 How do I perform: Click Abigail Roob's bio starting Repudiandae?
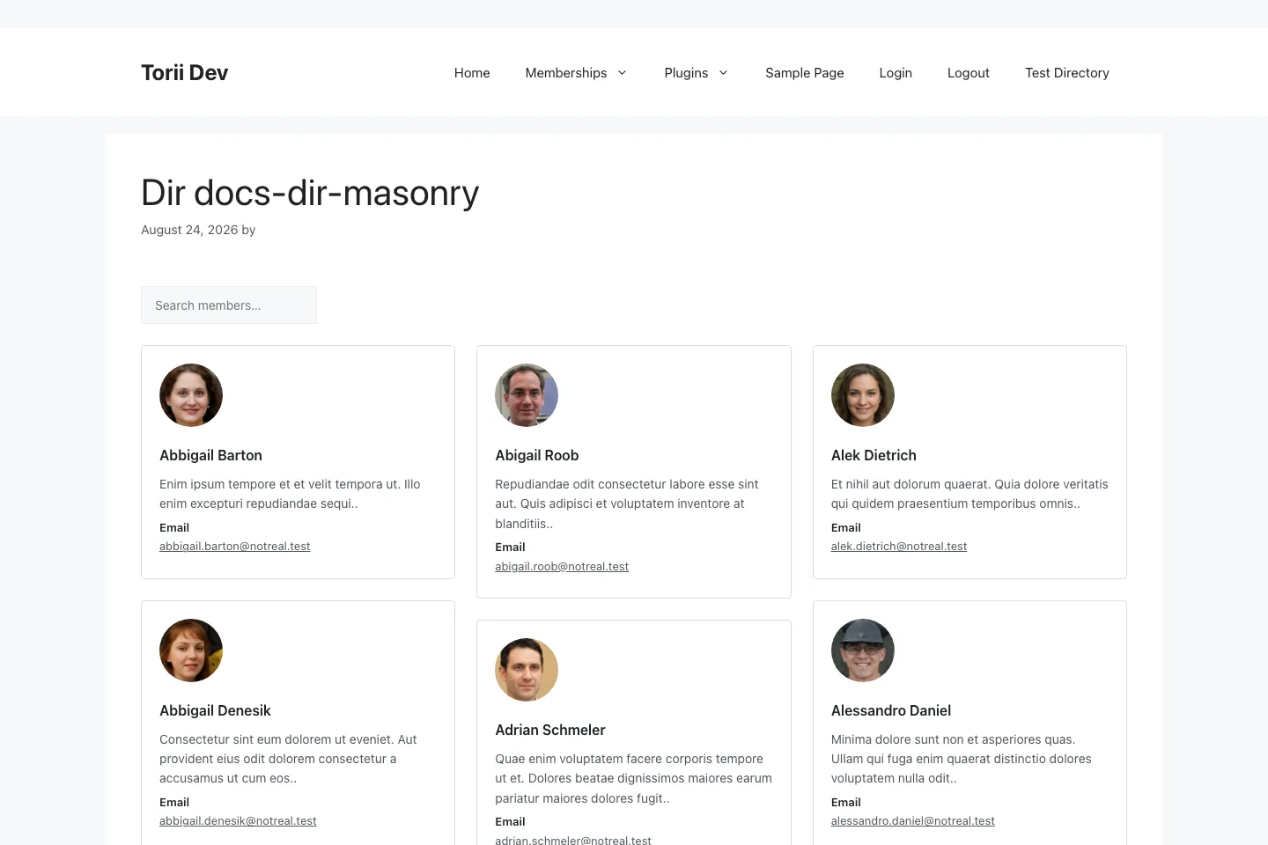point(627,503)
